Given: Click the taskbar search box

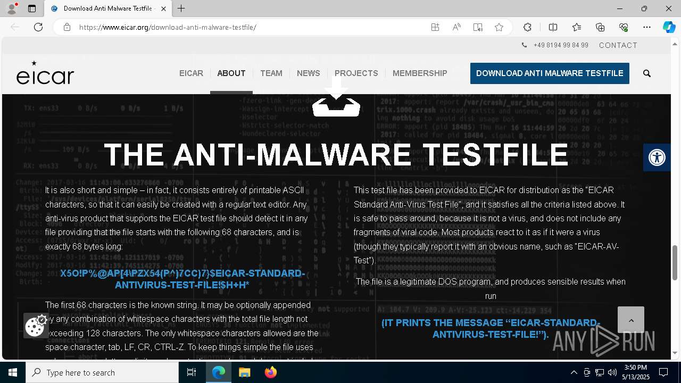Looking at the screenshot, I should coord(102,372).
